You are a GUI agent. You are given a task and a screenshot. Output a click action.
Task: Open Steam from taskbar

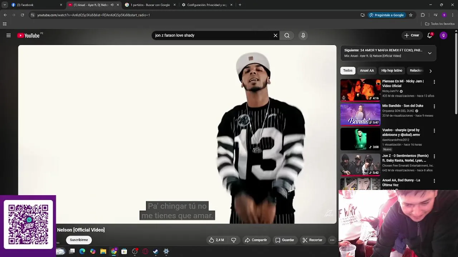[x=156, y=252]
